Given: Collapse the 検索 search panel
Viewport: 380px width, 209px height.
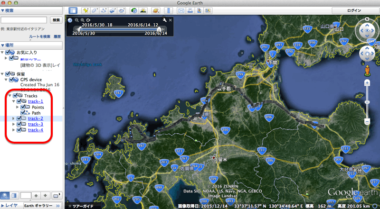Looking at the screenshot, I should click(x=2, y=10).
